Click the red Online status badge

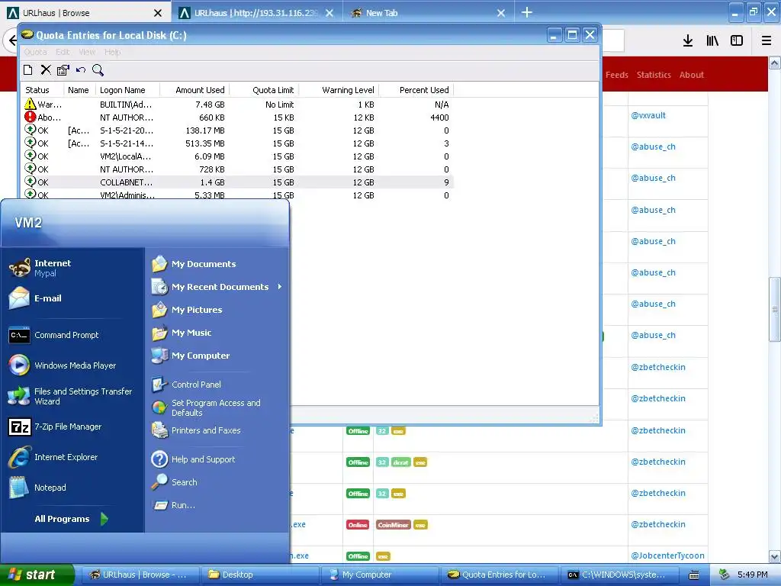click(x=358, y=525)
